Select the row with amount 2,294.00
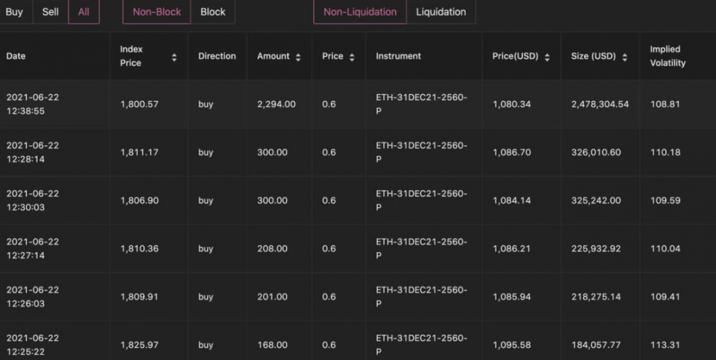716x360 pixels. click(x=358, y=104)
